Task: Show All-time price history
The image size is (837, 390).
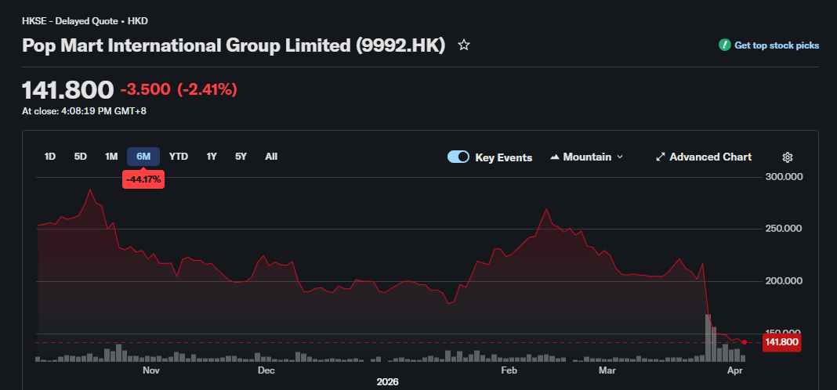Action: (x=271, y=157)
